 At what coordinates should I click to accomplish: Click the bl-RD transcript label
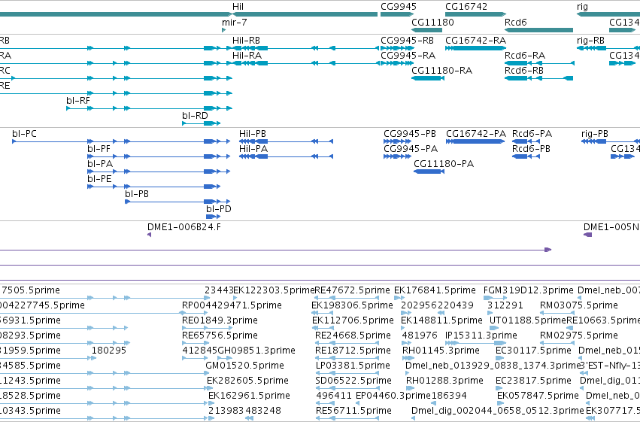click(195, 116)
